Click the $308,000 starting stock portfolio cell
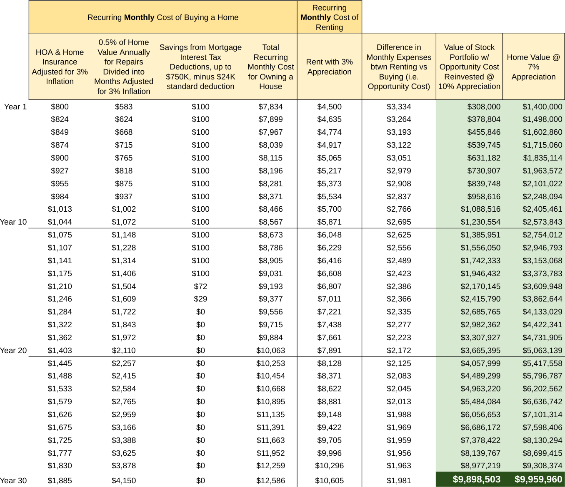Screen dimensions: 565x487 [x=484, y=107]
